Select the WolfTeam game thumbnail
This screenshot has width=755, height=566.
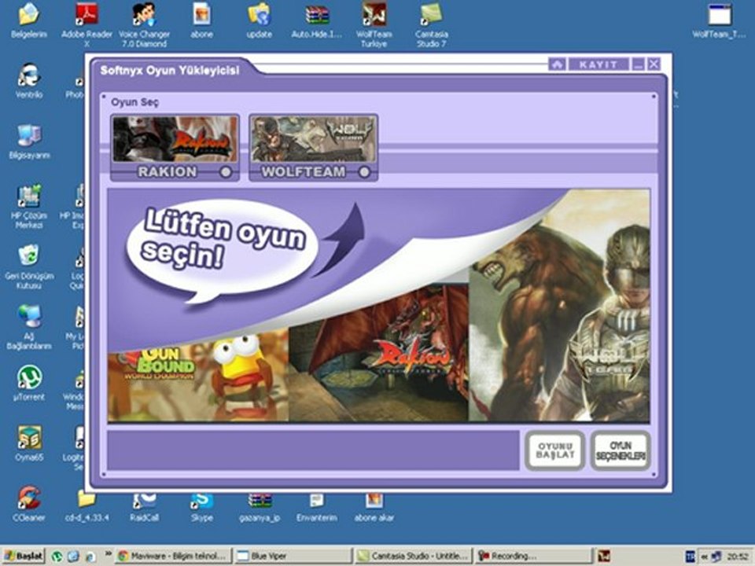(x=314, y=139)
